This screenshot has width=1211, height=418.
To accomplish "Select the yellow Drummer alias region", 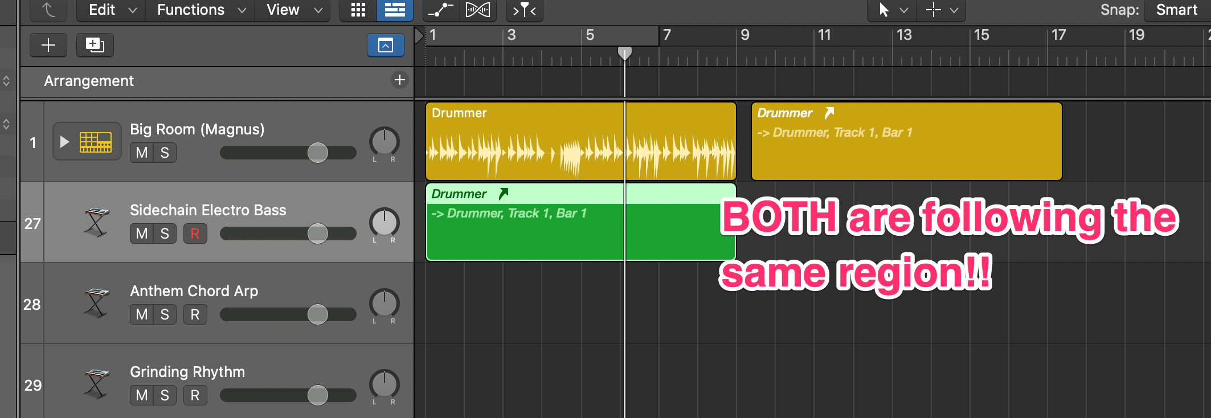I will [x=907, y=141].
